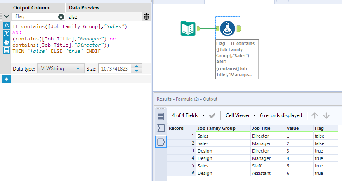Click the Flag column header in results
This screenshot has width=342, height=181.
pyautogui.click(x=325, y=128)
